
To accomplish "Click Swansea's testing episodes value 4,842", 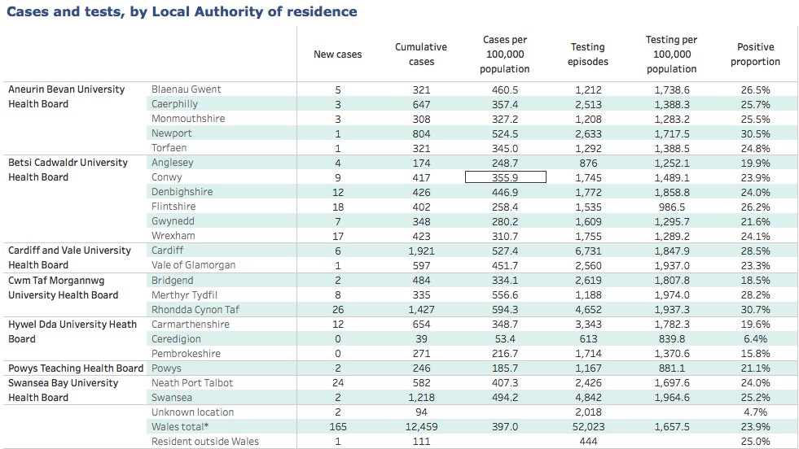I will [x=588, y=398].
